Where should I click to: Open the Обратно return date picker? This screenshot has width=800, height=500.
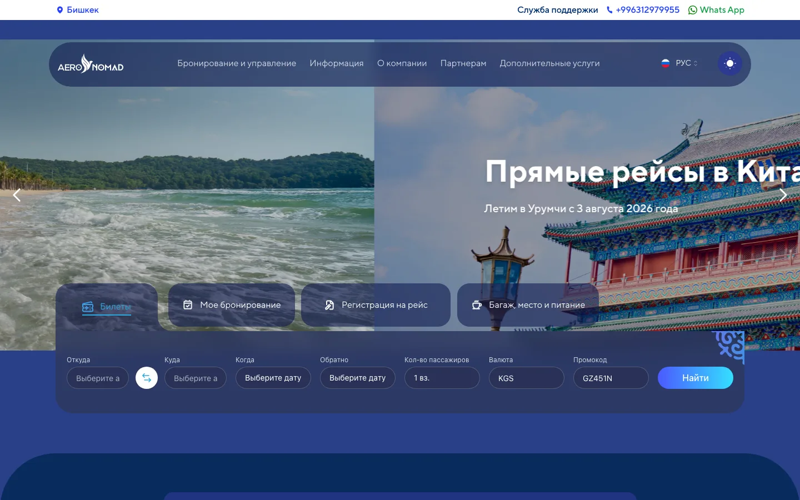click(x=358, y=378)
